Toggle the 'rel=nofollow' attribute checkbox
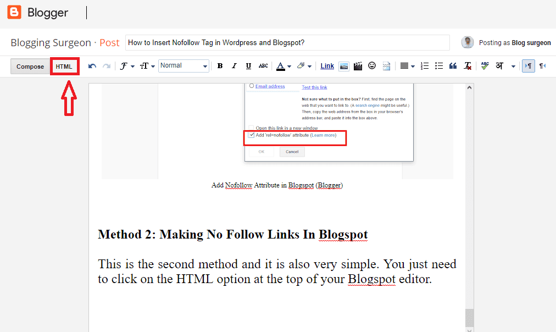Screen dimensions: 556x332 (252, 135)
